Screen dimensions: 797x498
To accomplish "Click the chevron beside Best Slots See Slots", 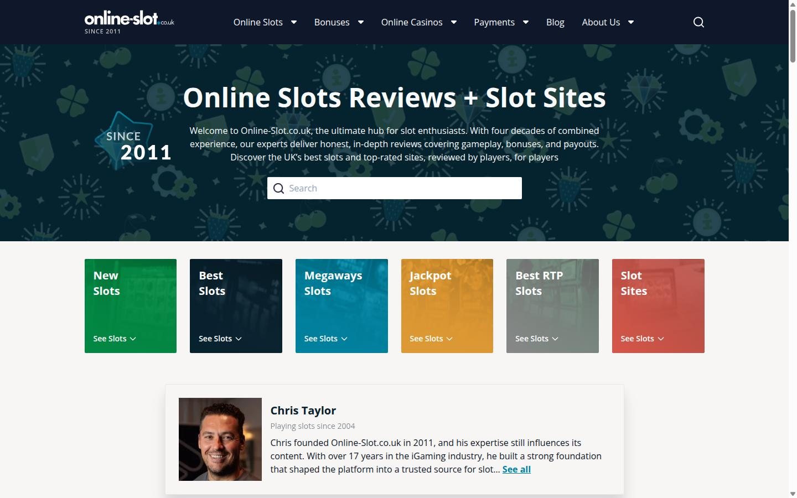I will [x=239, y=339].
